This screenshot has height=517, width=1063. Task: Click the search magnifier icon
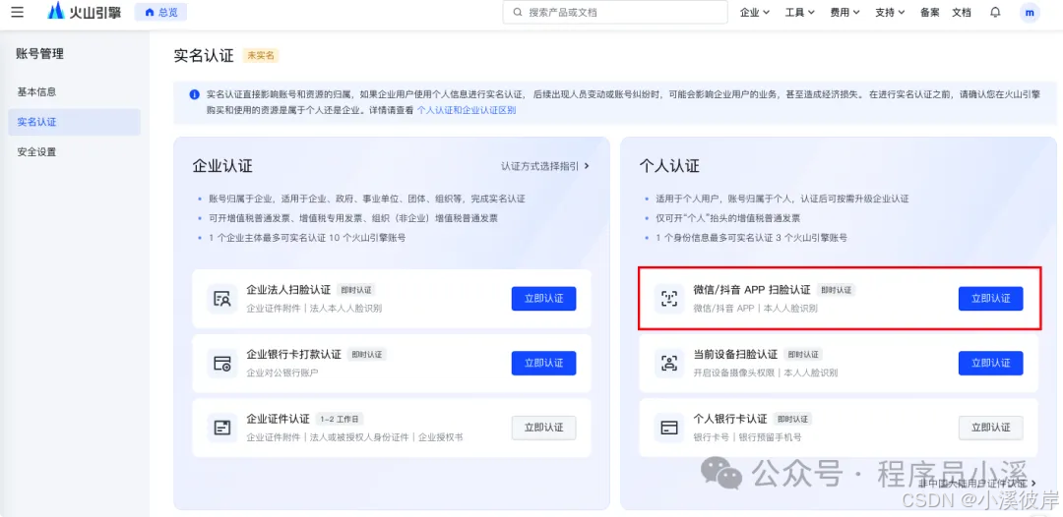(518, 12)
